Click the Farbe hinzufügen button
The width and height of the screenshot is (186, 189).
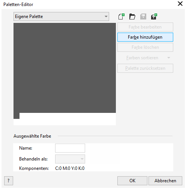145,37
